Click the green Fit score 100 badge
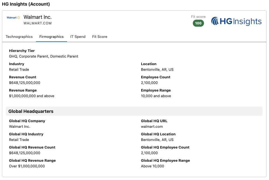269x180 pixels. coord(198,23)
